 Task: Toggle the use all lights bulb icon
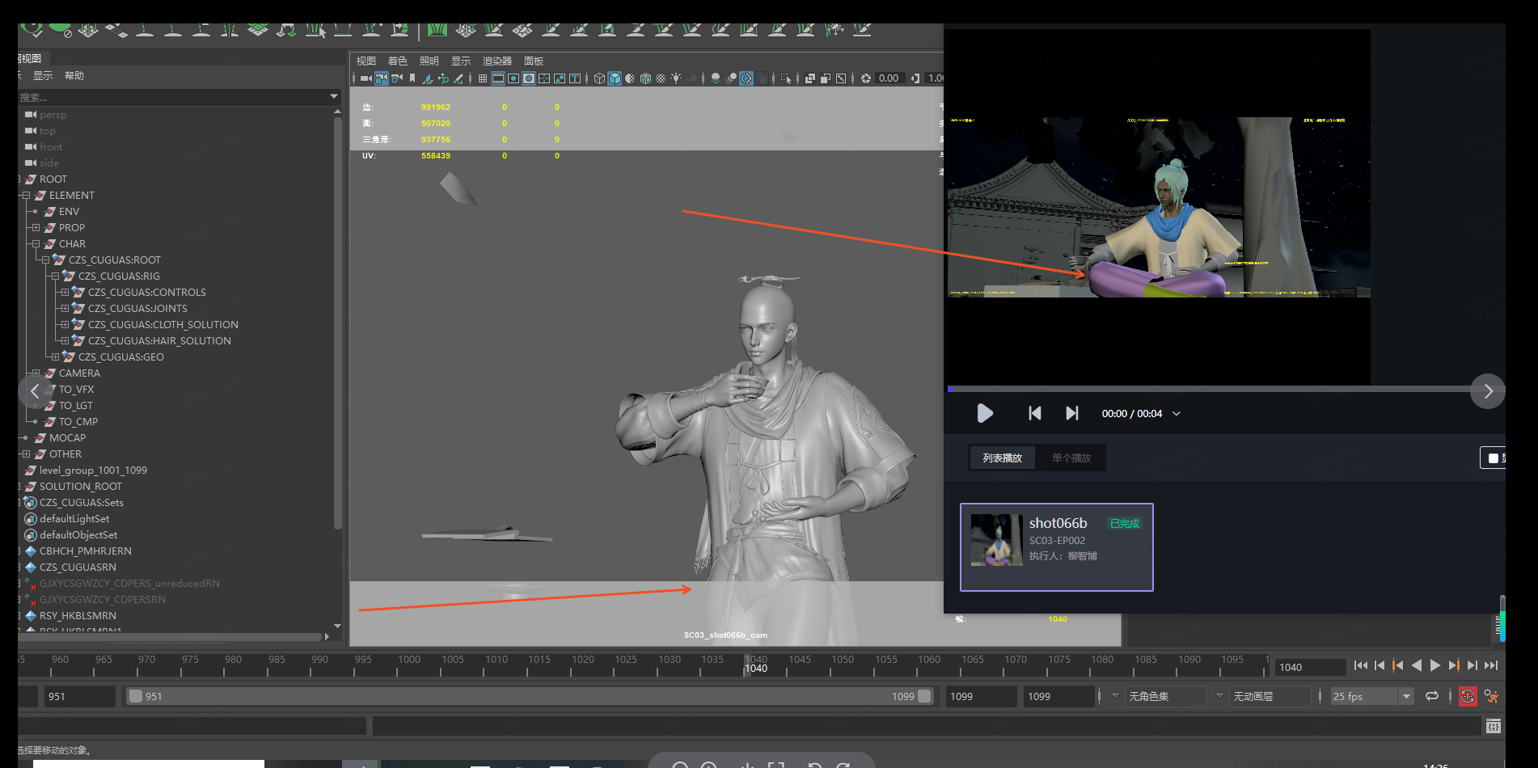676,78
